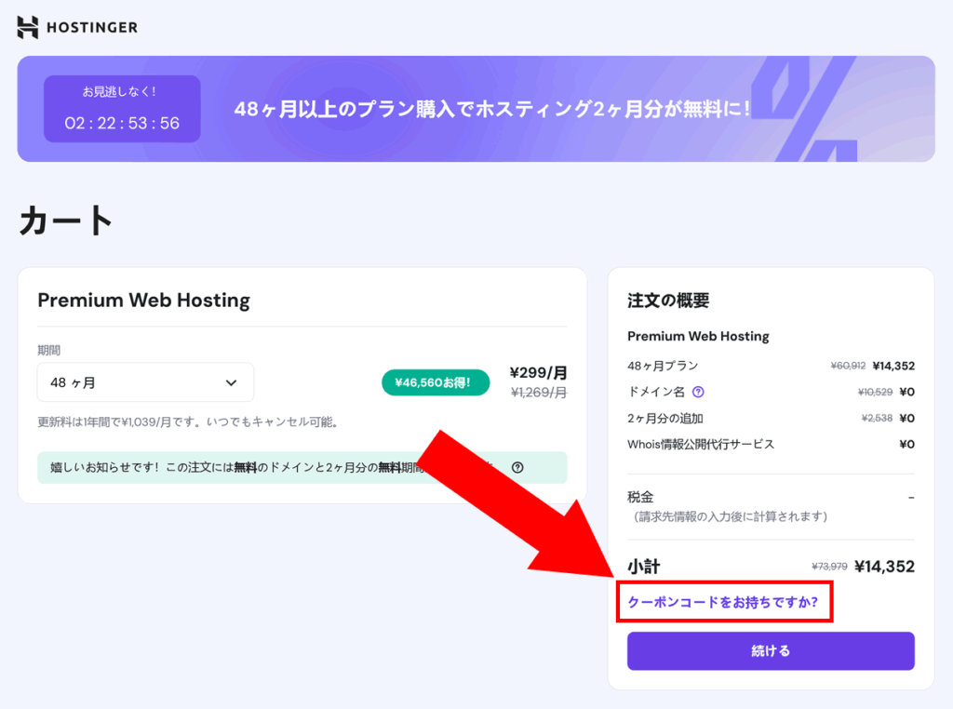Click the 税金 tax label
Screen dimensions: 953x709
[x=640, y=497]
